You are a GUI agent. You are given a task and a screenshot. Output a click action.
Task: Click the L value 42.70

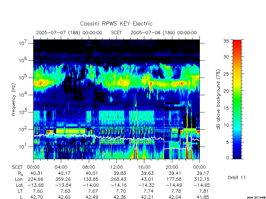coord(37,197)
